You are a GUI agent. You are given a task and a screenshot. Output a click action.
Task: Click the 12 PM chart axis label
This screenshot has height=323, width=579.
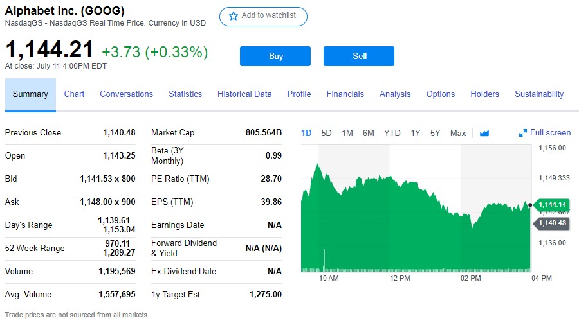click(400, 279)
